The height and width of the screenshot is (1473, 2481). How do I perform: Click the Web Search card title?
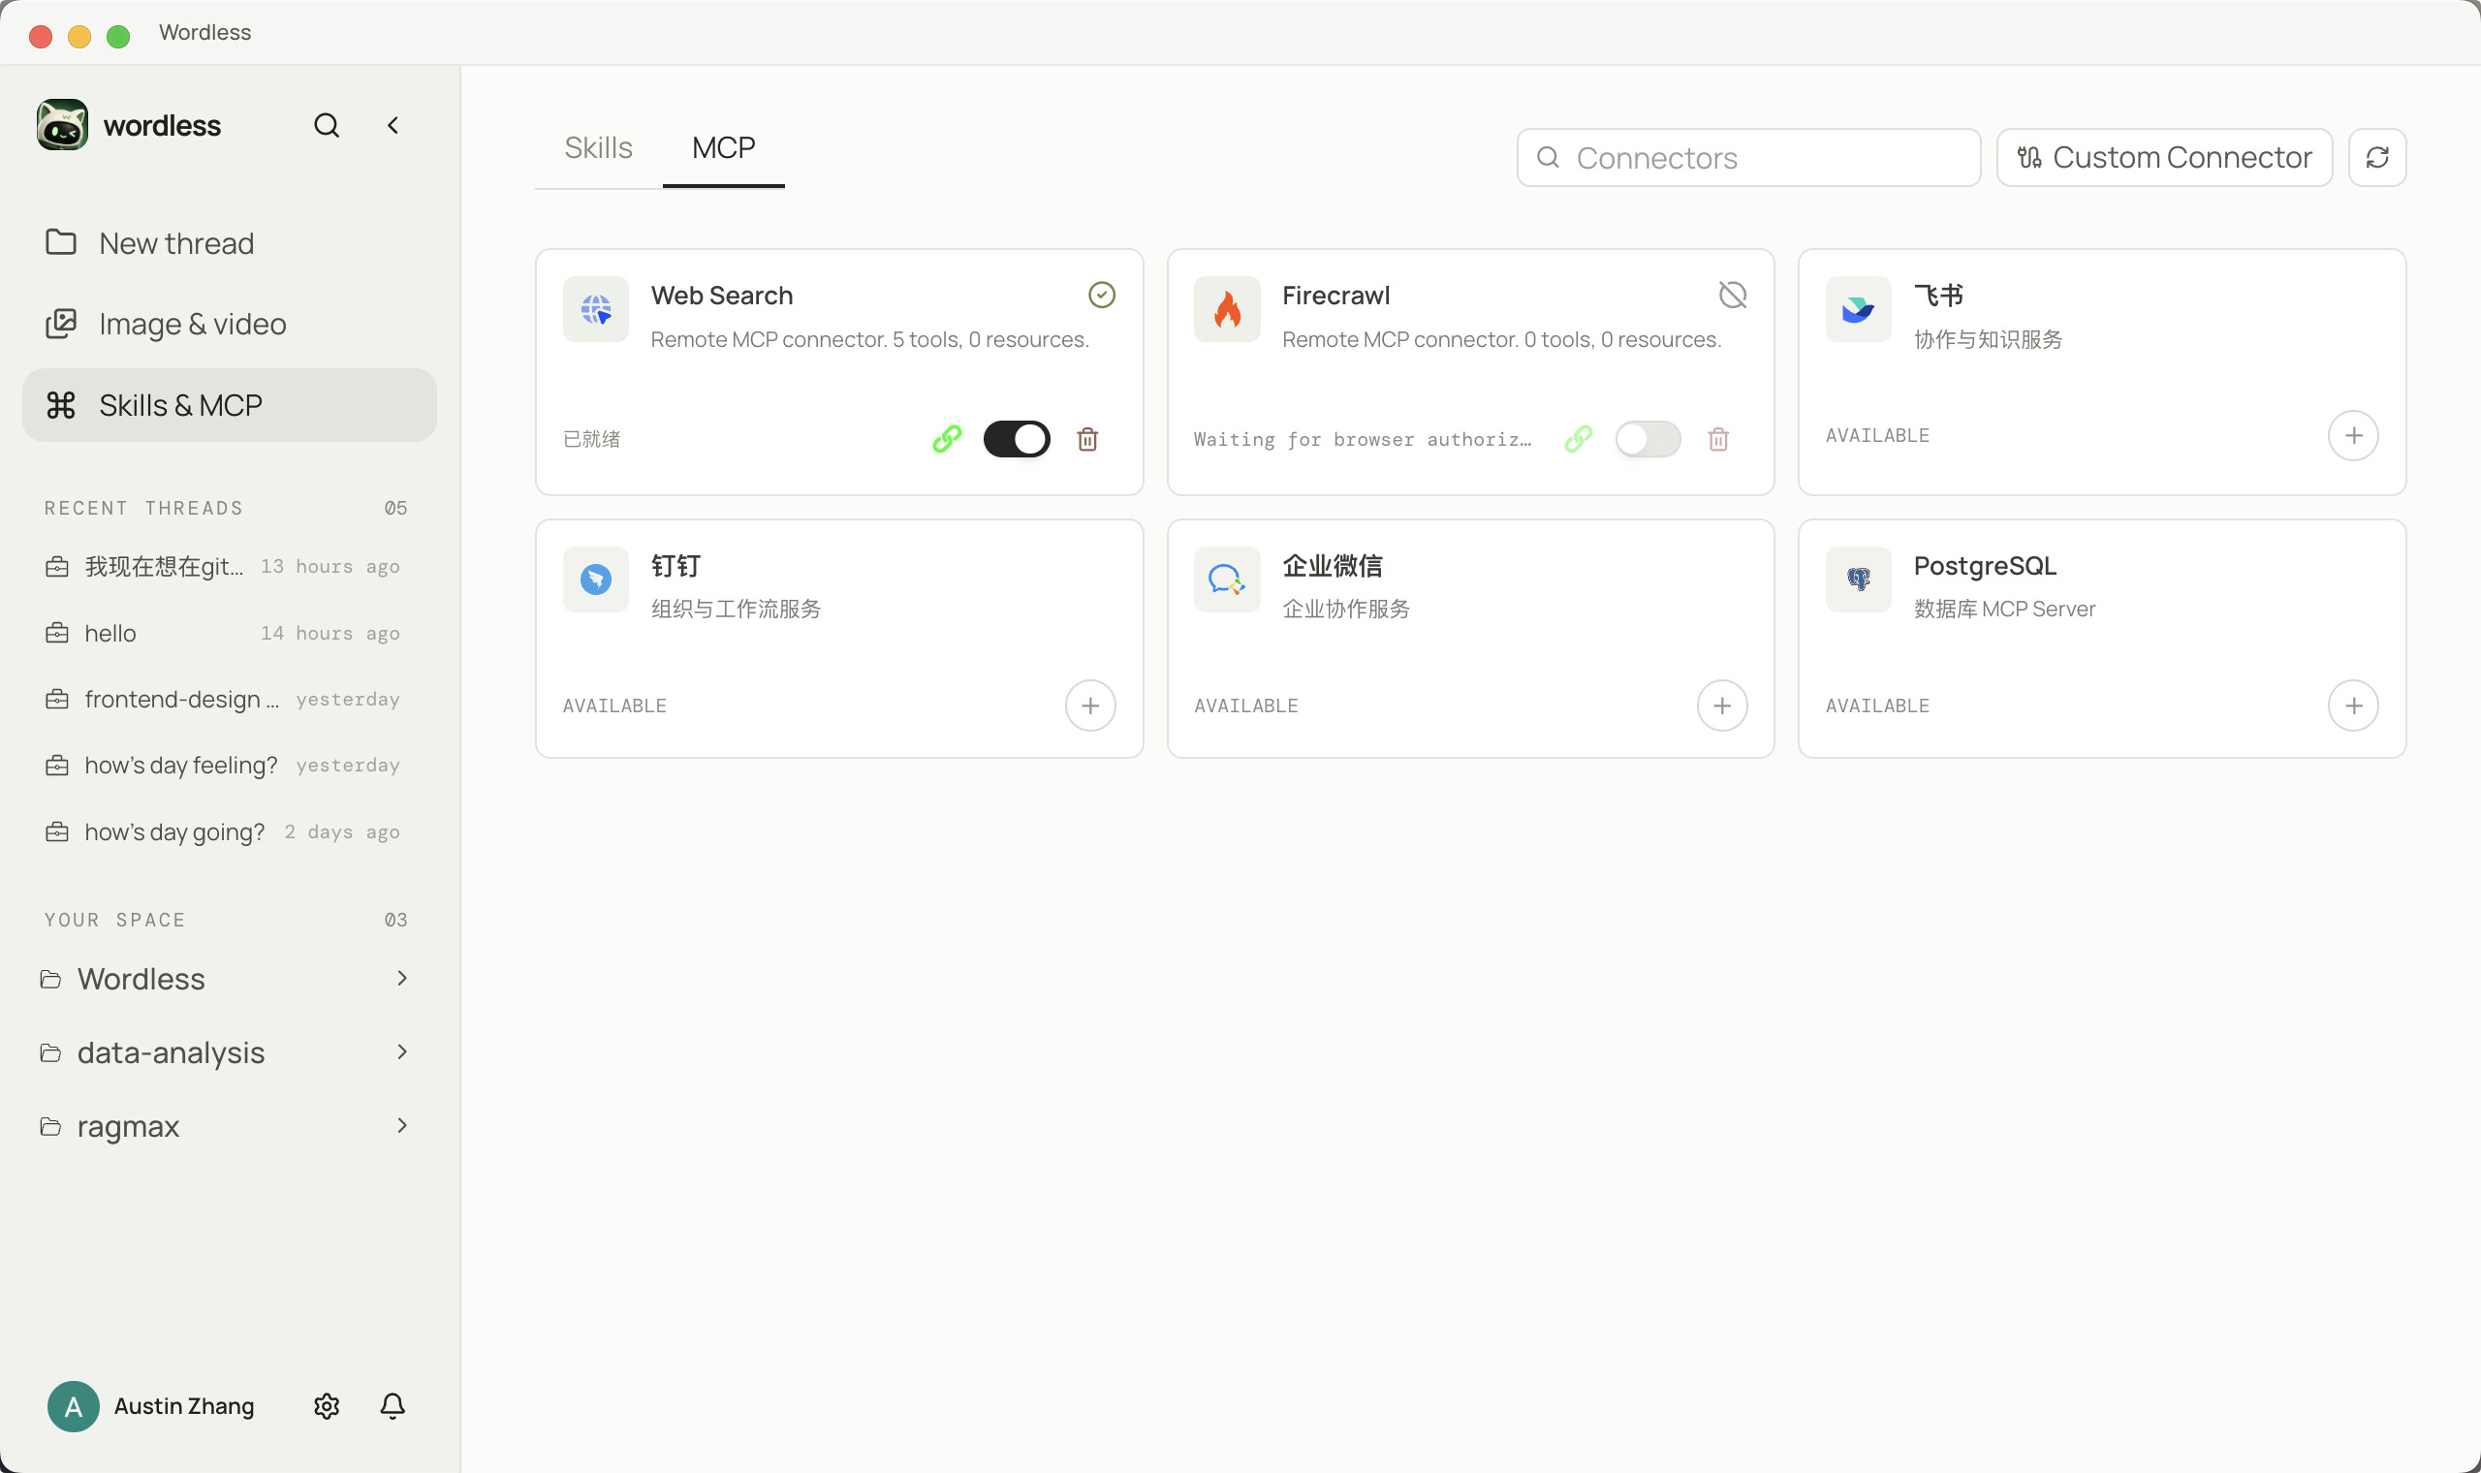pyautogui.click(x=721, y=296)
